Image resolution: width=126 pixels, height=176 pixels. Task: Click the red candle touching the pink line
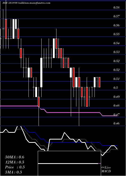[39, 102]
